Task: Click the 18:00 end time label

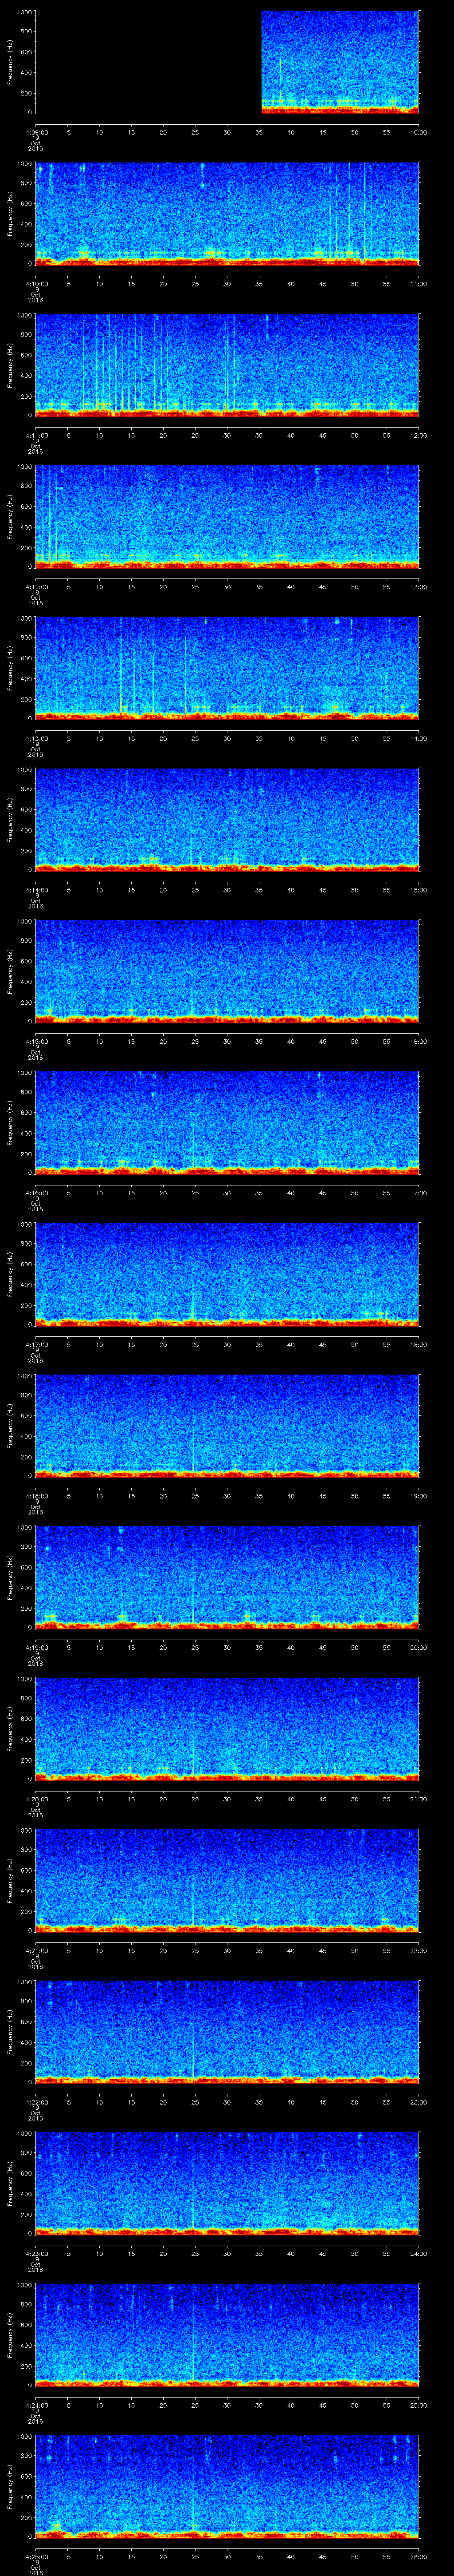Action: tap(418, 1344)
